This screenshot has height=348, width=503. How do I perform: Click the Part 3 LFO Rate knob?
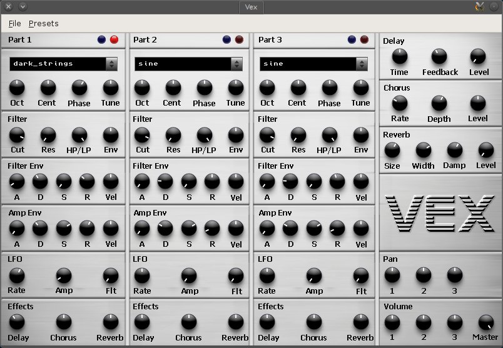(267, 275)
